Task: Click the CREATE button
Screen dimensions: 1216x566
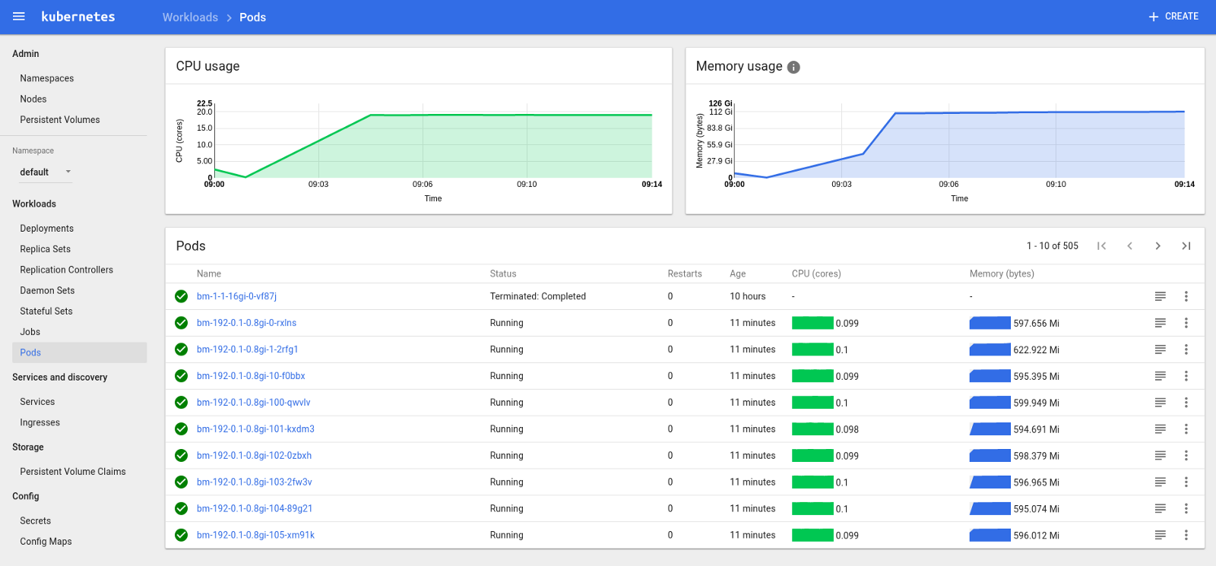Action: 1173,17
